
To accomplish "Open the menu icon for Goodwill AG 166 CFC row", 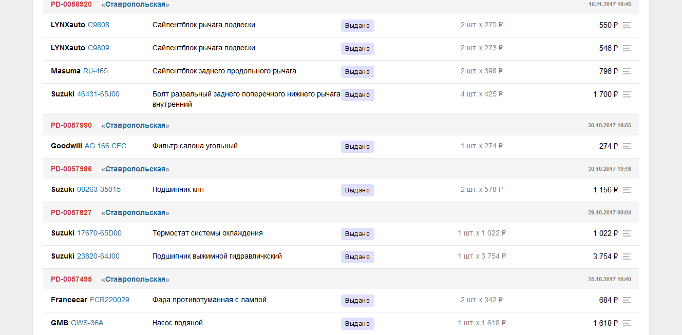I will (627, 146).
